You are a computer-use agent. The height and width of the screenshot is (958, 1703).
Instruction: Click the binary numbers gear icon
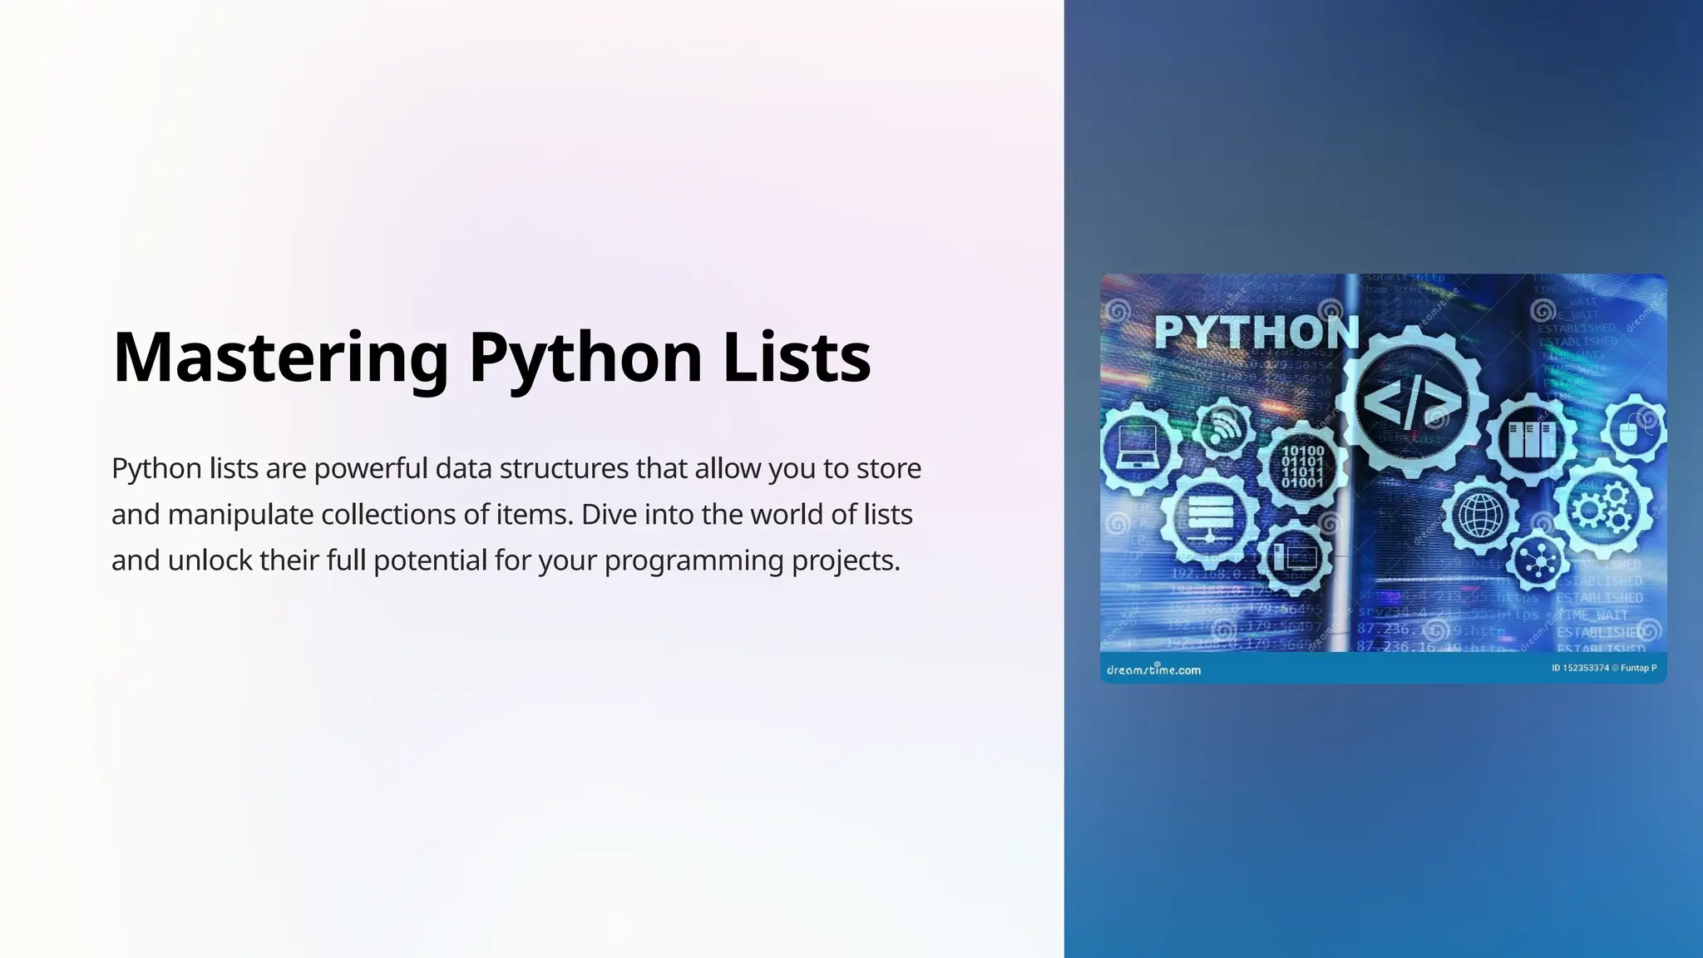[1302, 467]
